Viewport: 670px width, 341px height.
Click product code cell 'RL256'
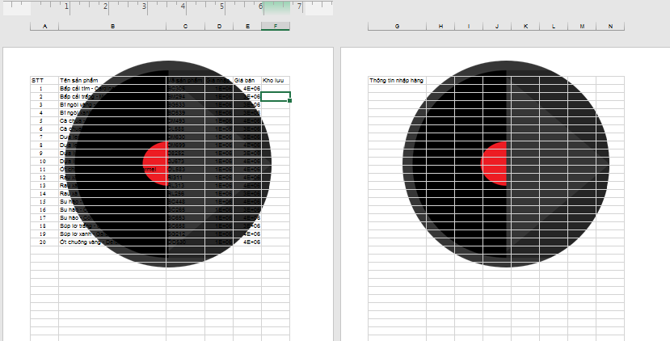[x=185, y=194]
